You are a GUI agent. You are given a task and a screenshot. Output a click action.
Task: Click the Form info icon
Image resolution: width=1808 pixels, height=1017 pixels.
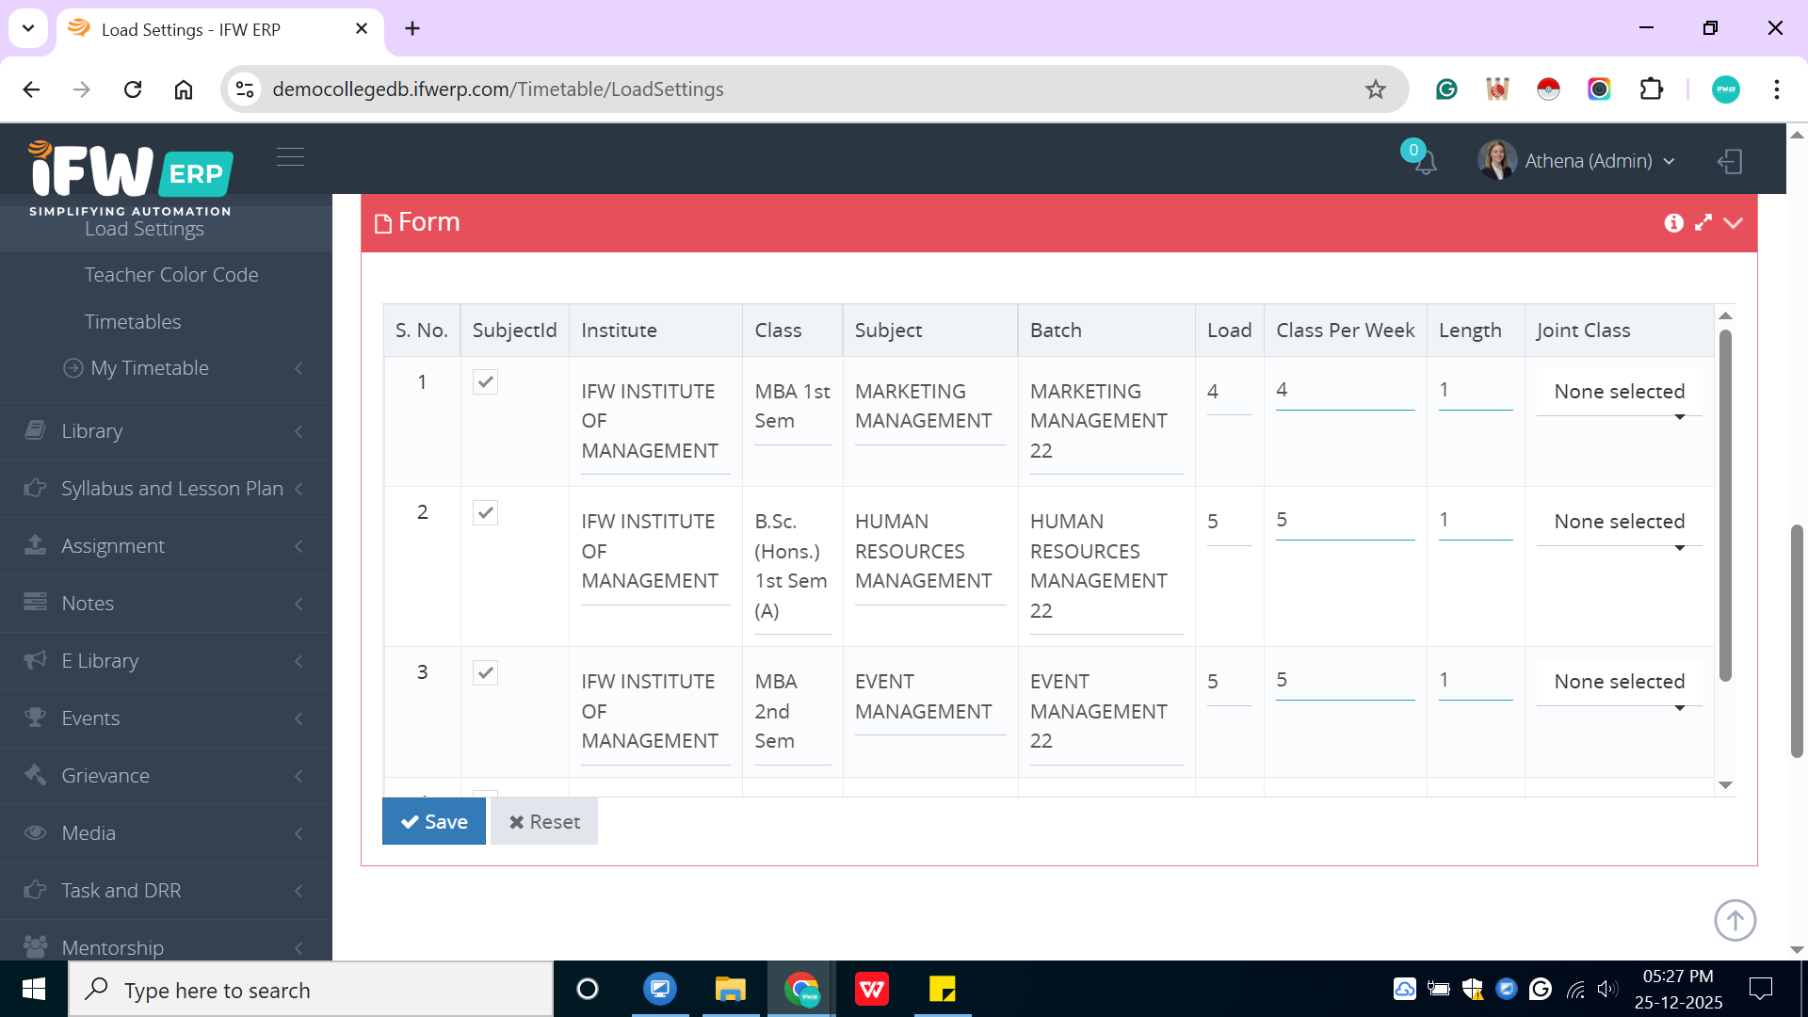(1673, 223)
